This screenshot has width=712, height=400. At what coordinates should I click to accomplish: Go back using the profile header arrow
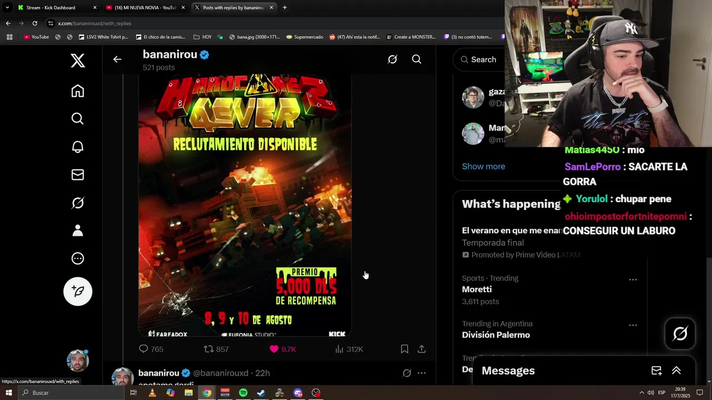coord(117,59)
